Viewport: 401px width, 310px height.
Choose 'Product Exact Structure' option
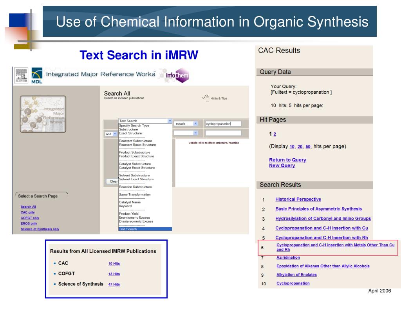click(137, 156)
